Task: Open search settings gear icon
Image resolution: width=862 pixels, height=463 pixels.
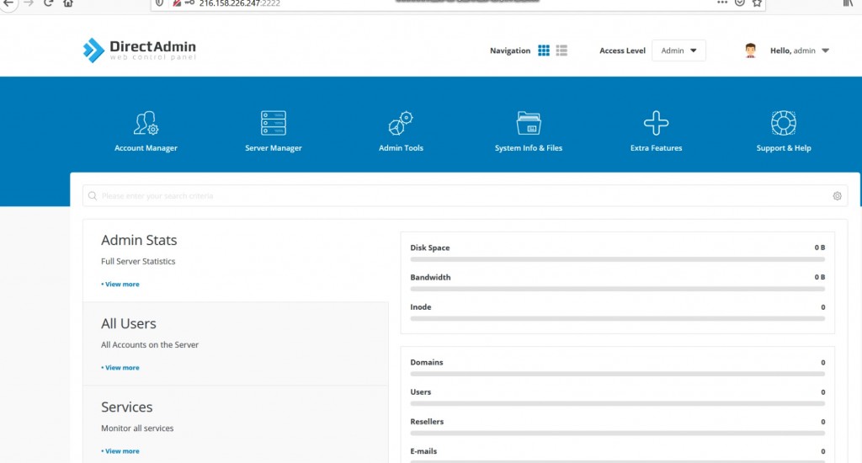Action: click(837, 196)
